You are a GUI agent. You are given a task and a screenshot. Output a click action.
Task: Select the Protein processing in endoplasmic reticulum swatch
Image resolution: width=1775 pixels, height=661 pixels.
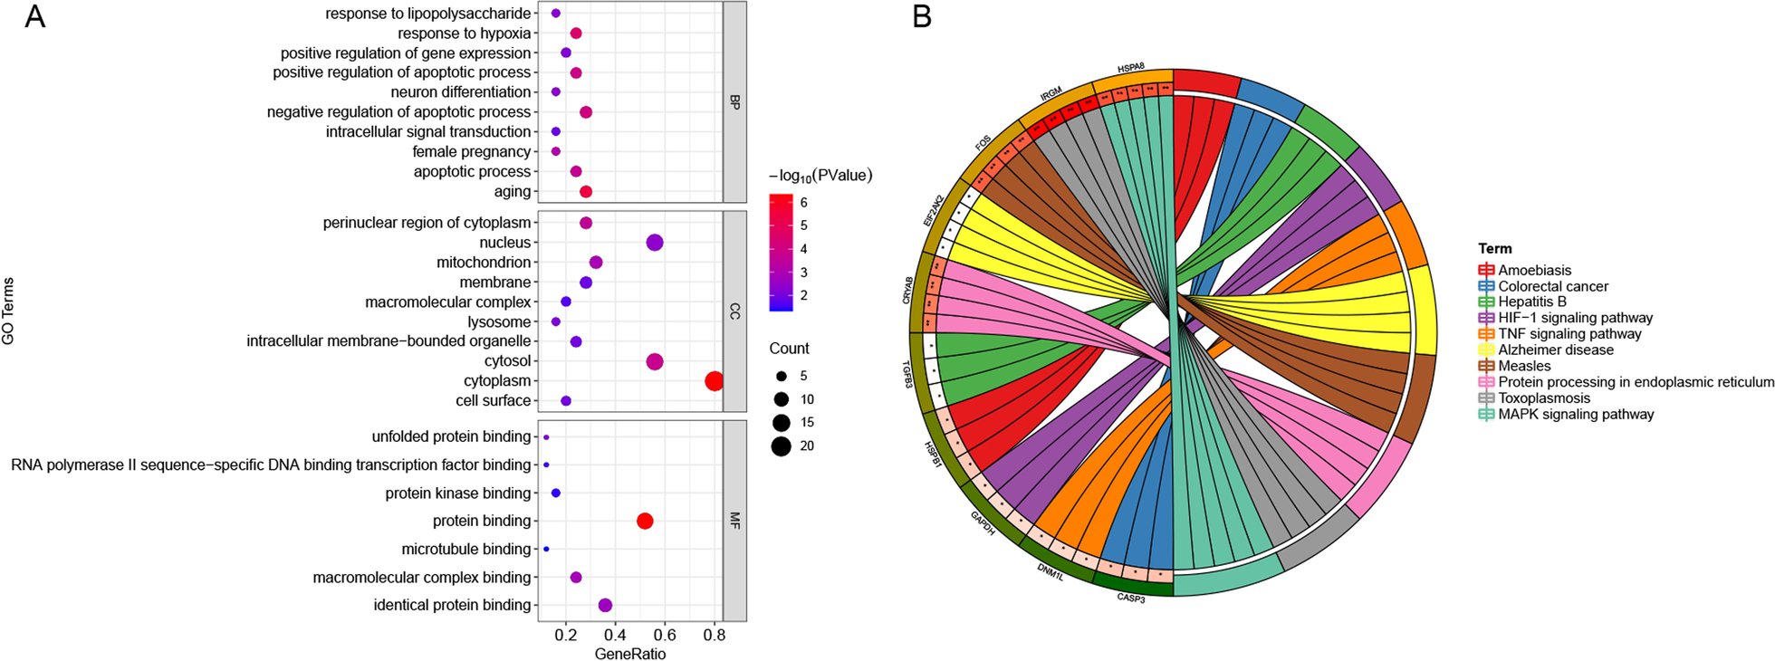tap(1486, 382)
